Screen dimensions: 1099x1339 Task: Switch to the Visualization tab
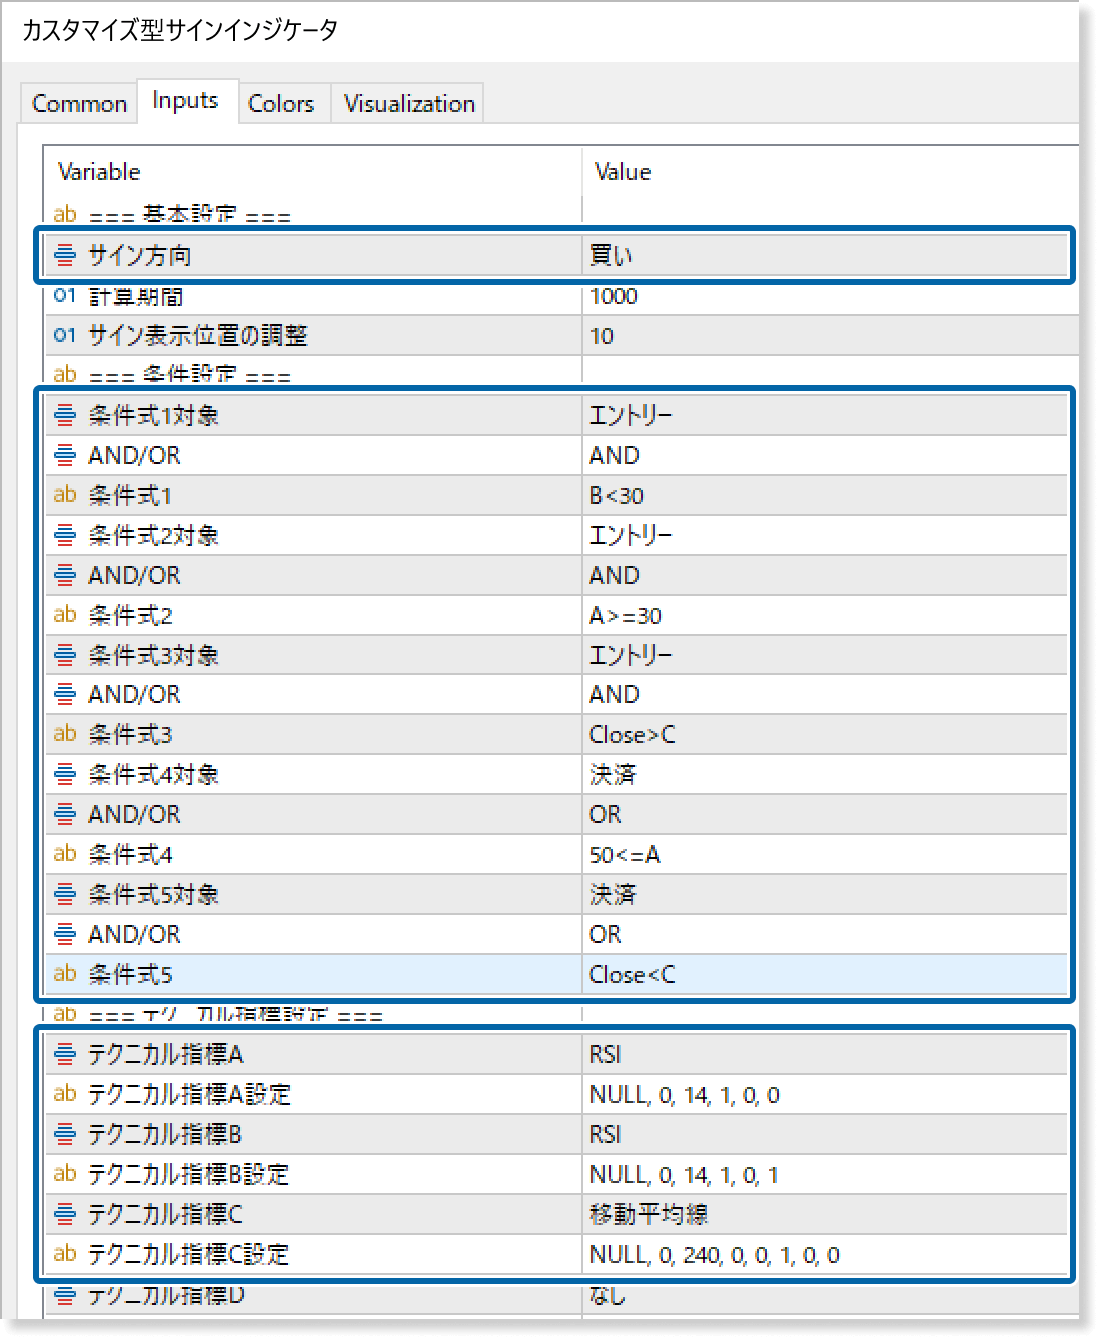tap(408, 102)
